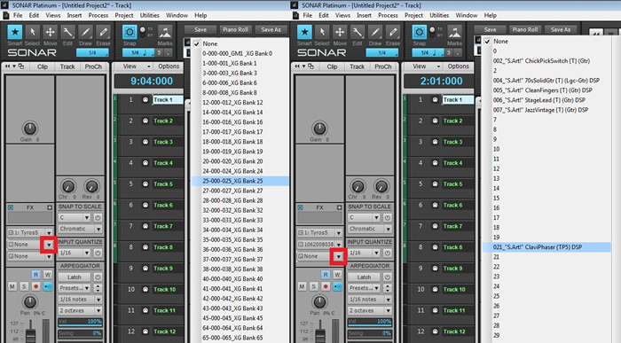Screen dimensions: 621x343
Task: Click the Gain knob in left window
Action: 29,129
